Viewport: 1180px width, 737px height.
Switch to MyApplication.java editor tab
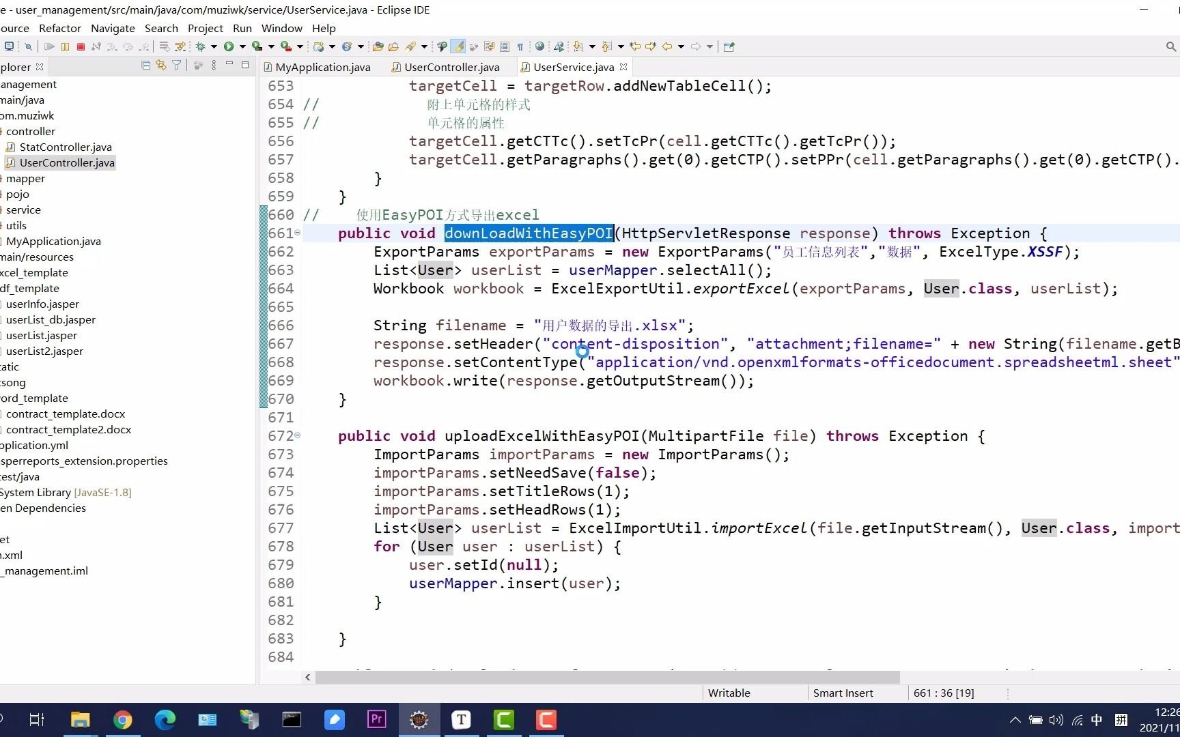pos(317,67)
